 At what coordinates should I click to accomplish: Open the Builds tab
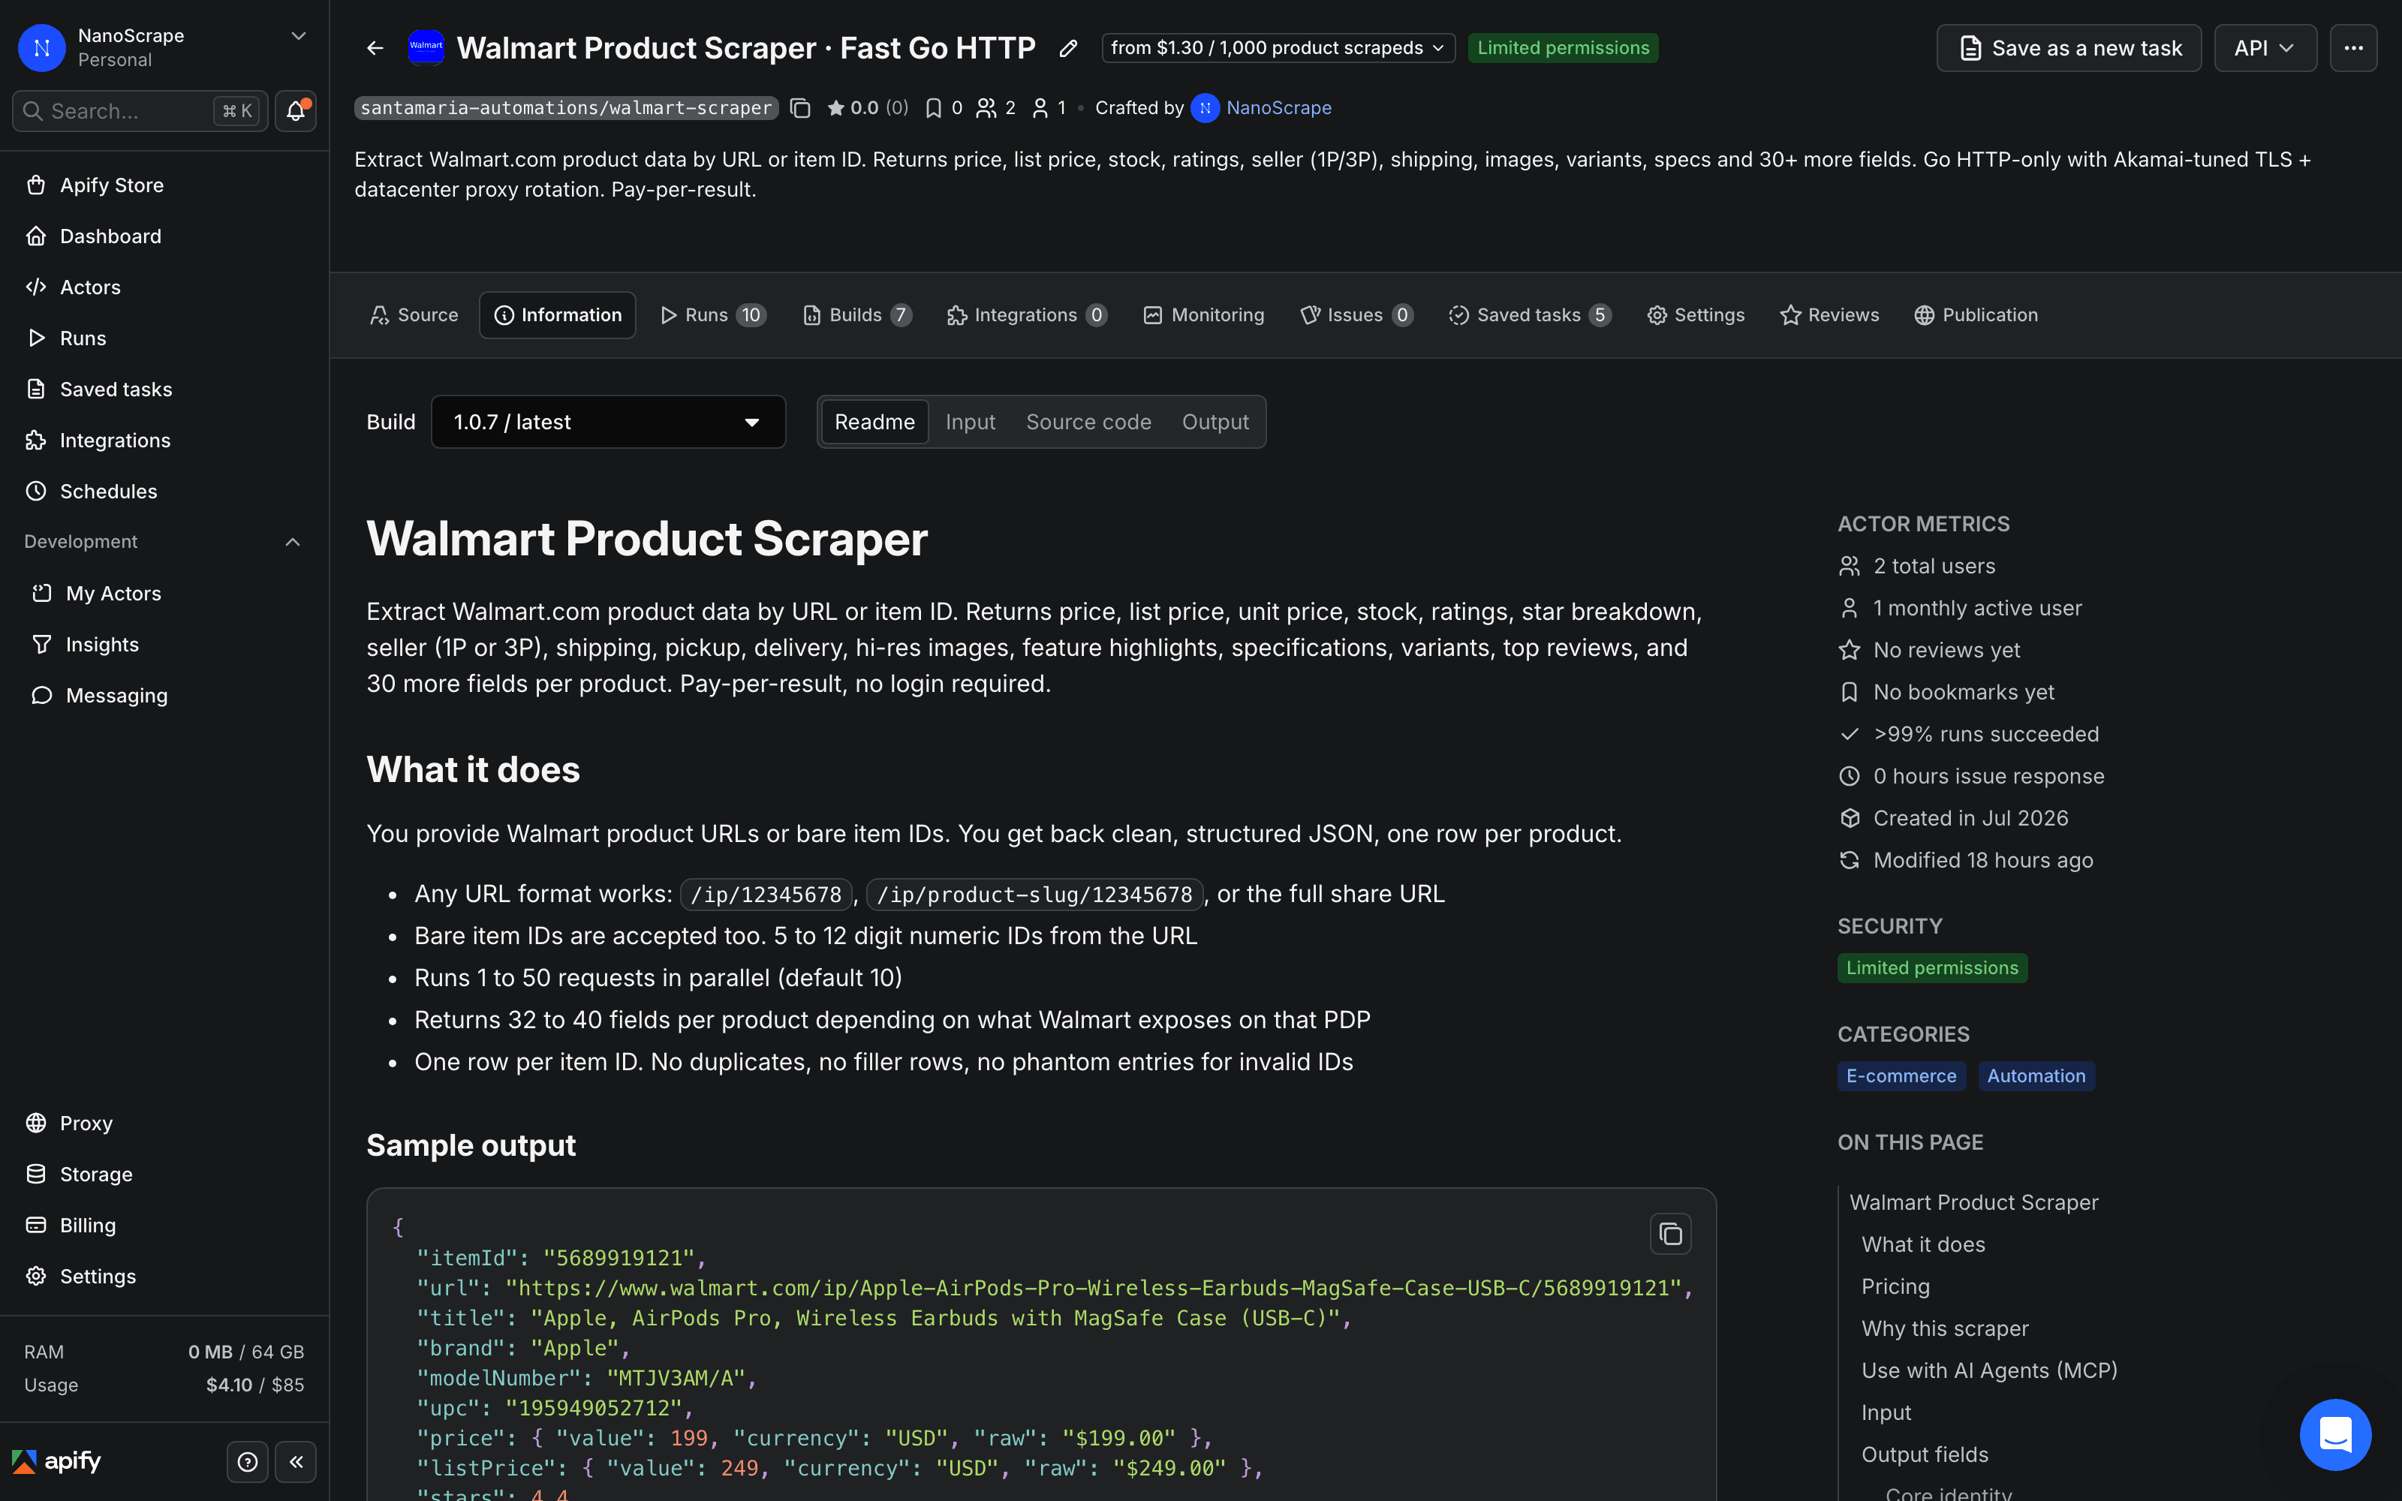[x=857, y=314]
